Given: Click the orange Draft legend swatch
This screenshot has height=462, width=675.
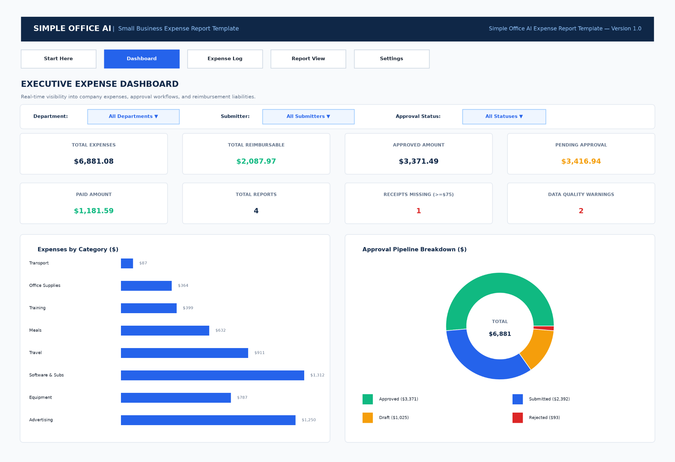Looking at the screenshot, I should tap(367, 418).
